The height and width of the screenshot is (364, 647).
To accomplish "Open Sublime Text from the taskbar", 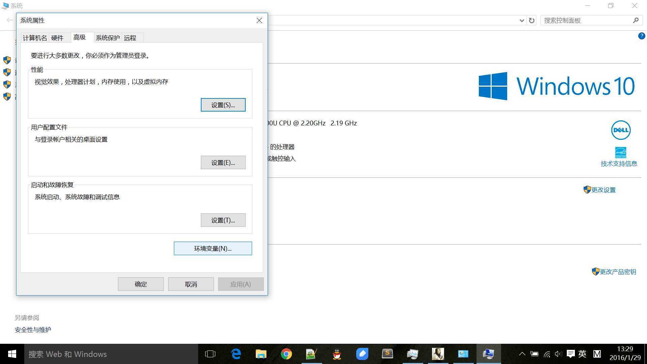I will tap(388, 354).
